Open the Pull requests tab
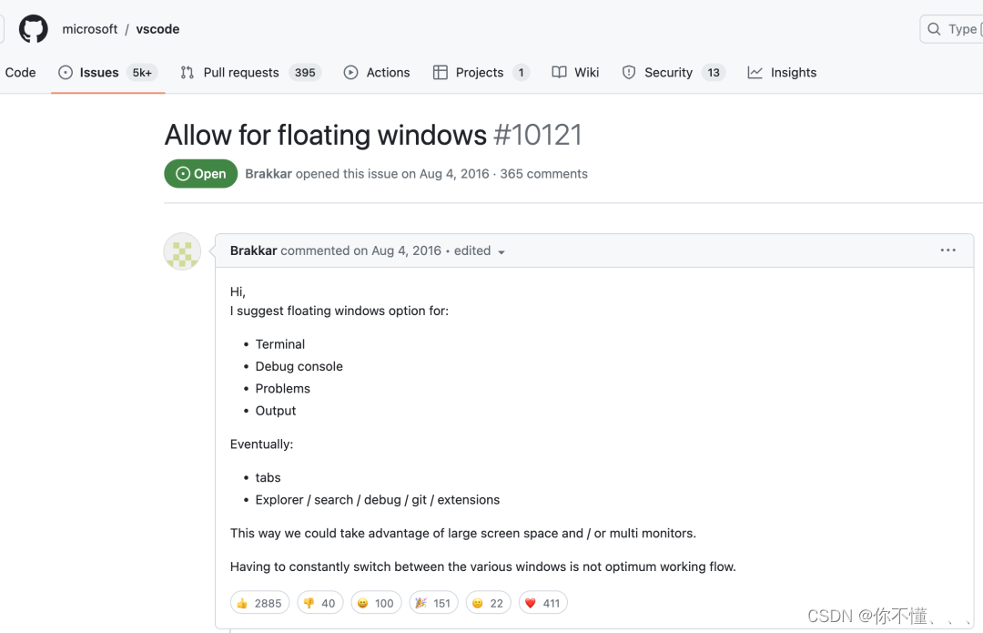 (251, 73)
